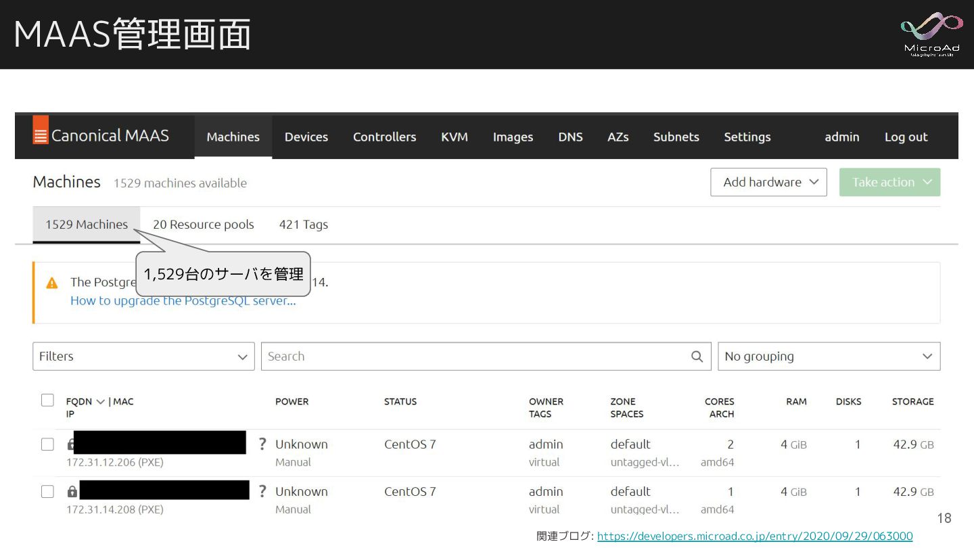Click the virtual tag in 172.31.14.208 row

544,509
